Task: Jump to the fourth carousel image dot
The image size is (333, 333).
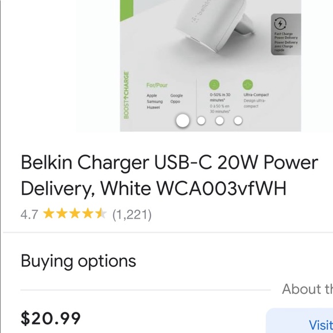Action: pyautogui.click(x=238, y=121)
